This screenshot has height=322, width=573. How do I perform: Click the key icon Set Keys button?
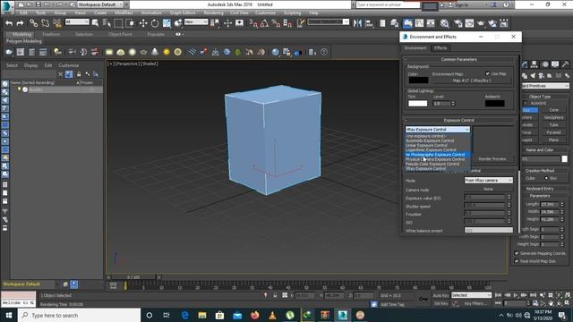click(x=423, y=299)
